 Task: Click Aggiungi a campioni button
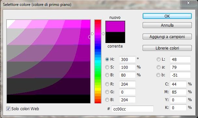[x=167, y=37]
